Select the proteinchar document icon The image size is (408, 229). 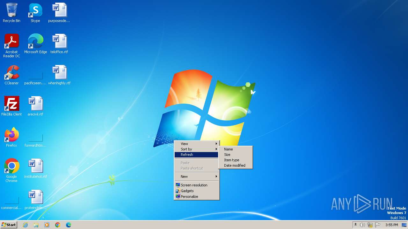pos(35,200)
